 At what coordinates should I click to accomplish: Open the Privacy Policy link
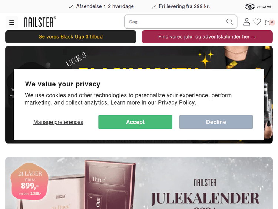click(x=177, y=102)
